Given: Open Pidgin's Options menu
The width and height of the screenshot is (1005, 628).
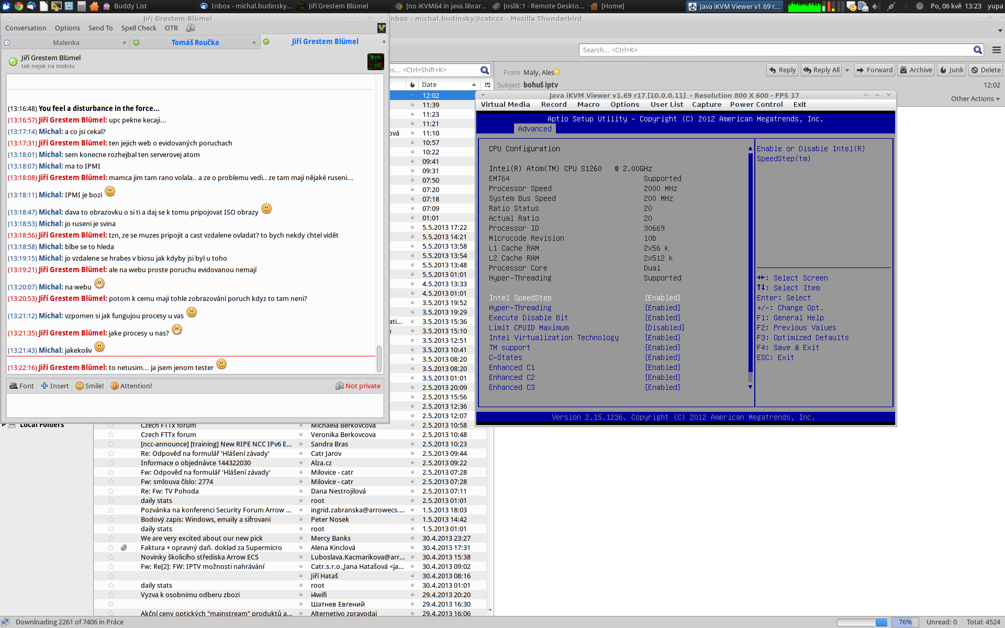Looking at the screenshot, I should [x=68, y=28].
